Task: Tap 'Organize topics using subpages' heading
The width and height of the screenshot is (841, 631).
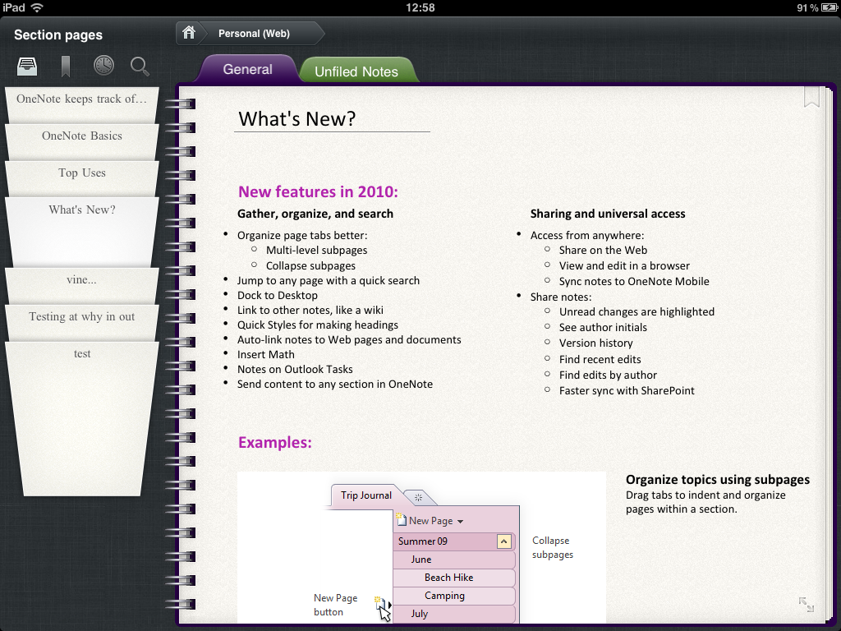Action: tap(718, 480)
